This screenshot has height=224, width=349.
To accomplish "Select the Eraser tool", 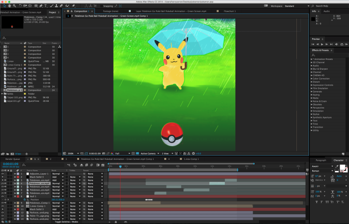I will (x=61, y=6).
